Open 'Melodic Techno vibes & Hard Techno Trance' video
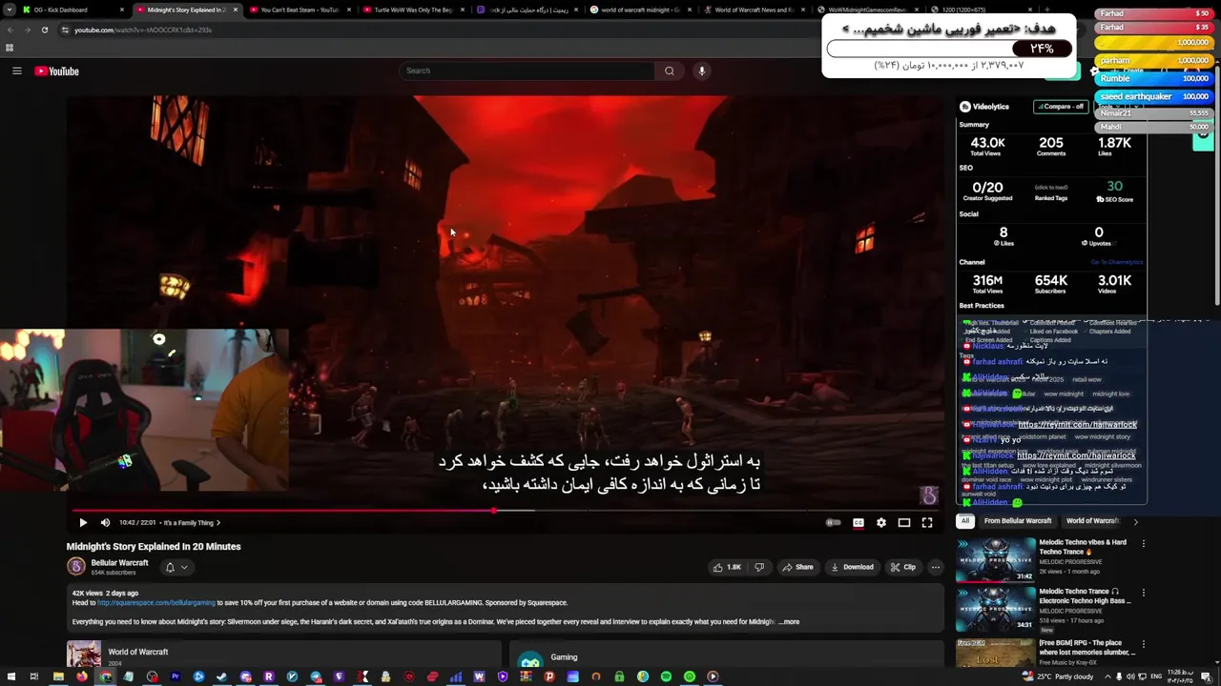1221x686 pixels. pyautogui.click(x=1084, y=547)
